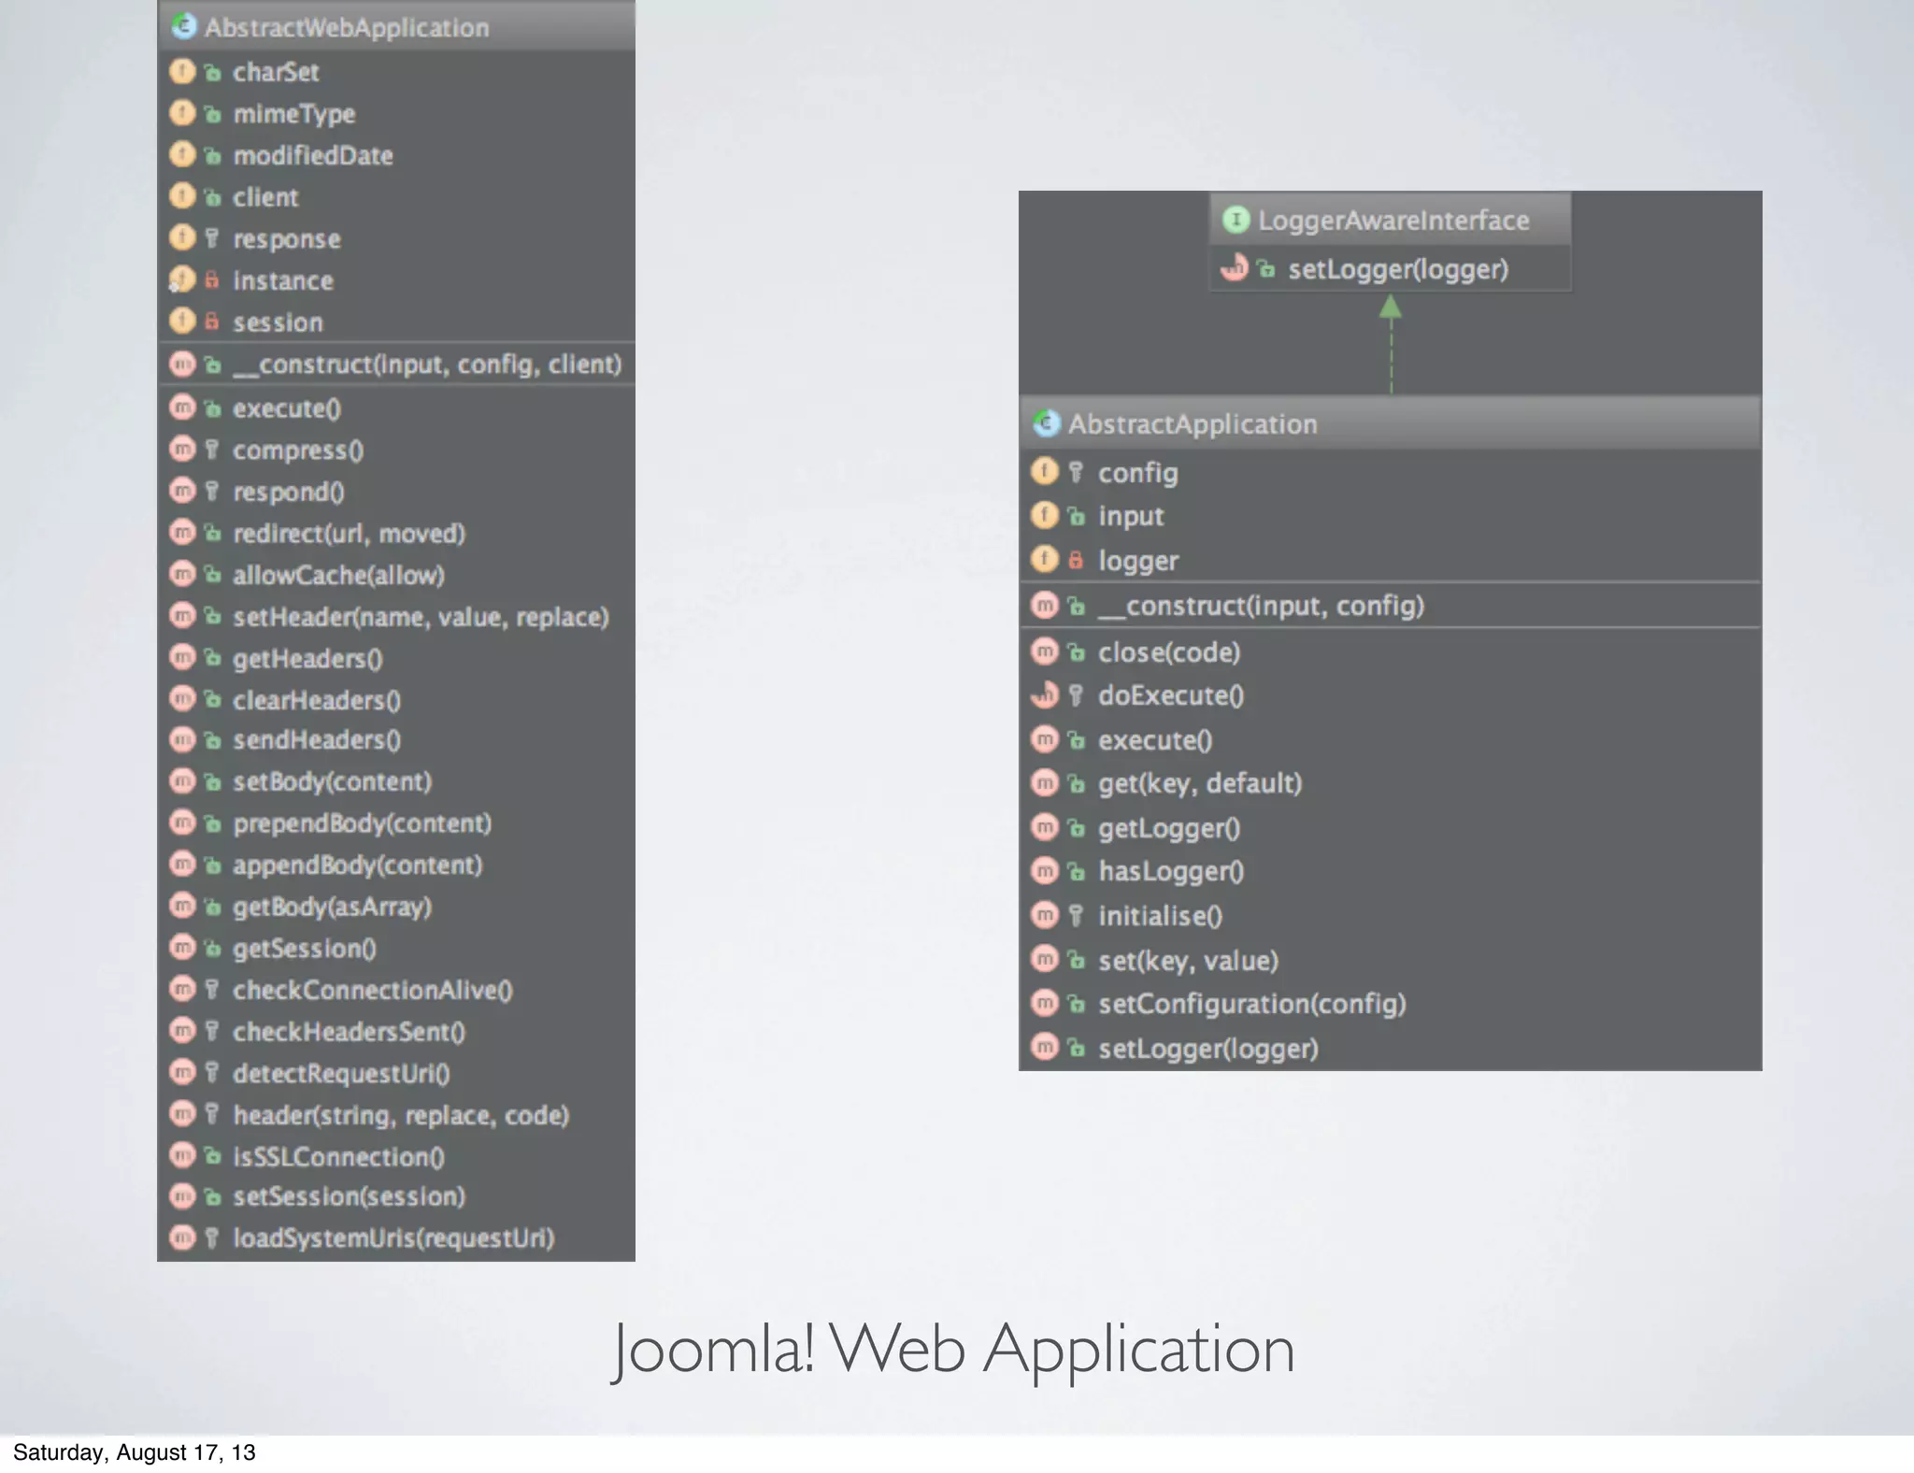The height and width of the screenshot is (1473, 1914).
Task: Click the abstract method icon beside doExecute()
Action: point(1044,694)
